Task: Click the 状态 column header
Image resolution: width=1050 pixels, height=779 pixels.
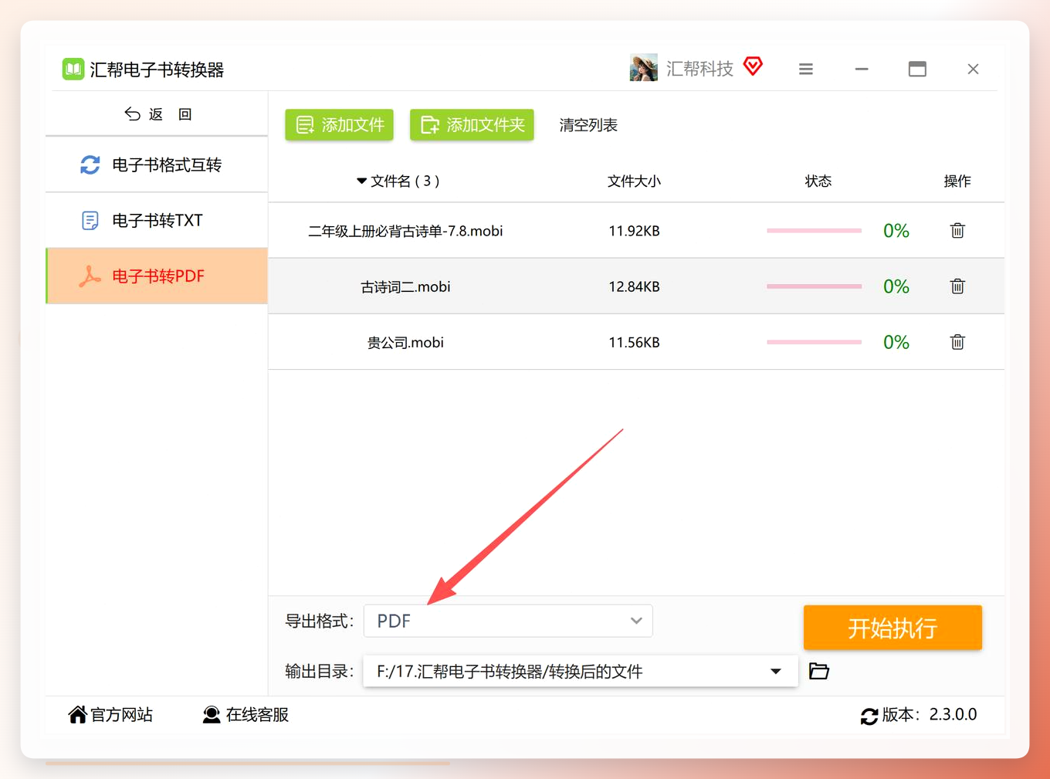Action: pos(818,181)
